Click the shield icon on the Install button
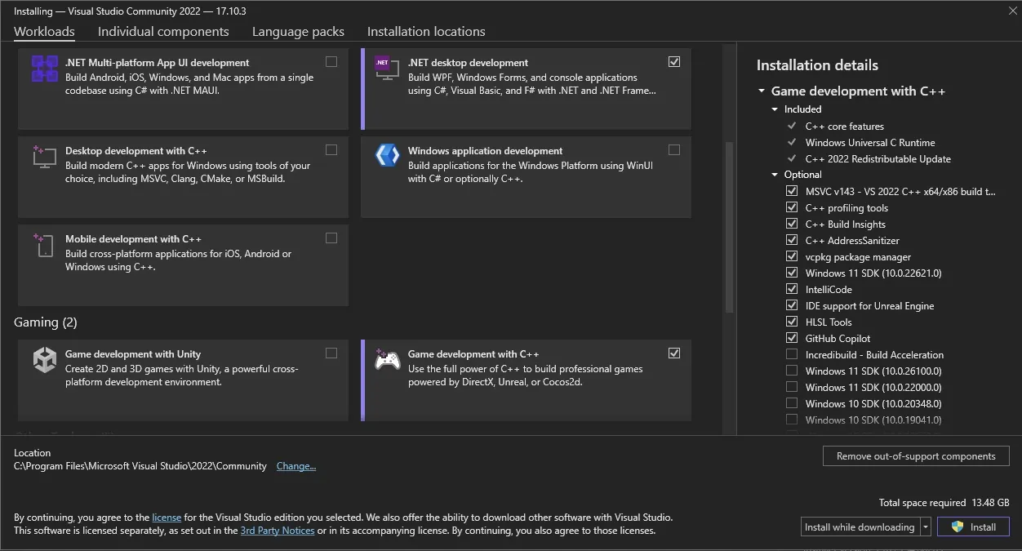The height and width of the screenshot is (551, 1022). click(x=958, y=527)
